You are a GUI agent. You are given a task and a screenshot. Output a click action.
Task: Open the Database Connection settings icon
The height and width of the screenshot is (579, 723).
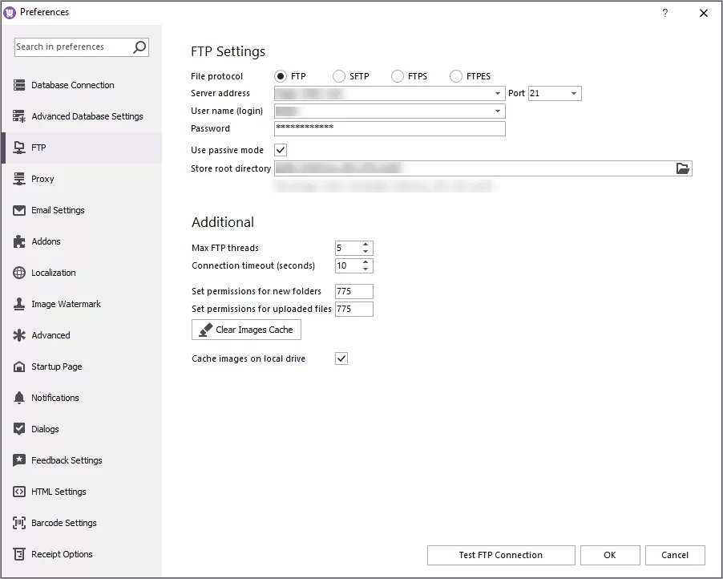point(18,85)
